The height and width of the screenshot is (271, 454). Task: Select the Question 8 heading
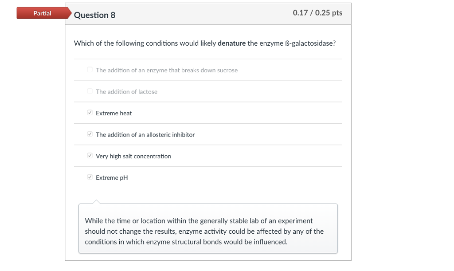pyautogui.click(x=94, y=15)
